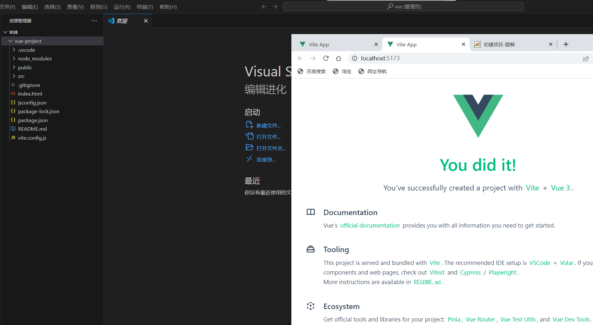Screen dimensions: 593x325
Task: Close the 欢迎 tab in VS Code
Action: click(x=146, y=21)
